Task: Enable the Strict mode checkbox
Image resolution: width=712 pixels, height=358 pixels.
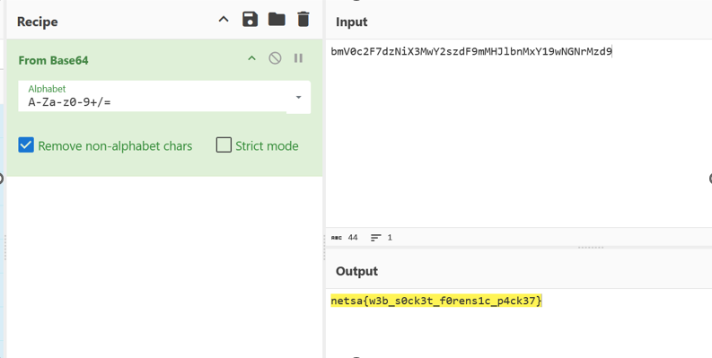Action: [x=224, y=145]
